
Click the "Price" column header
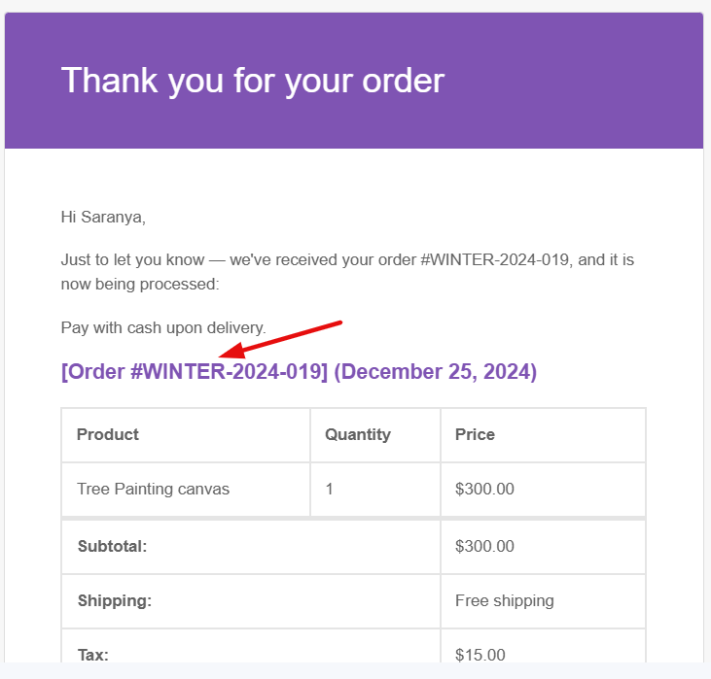click(475, 434)
